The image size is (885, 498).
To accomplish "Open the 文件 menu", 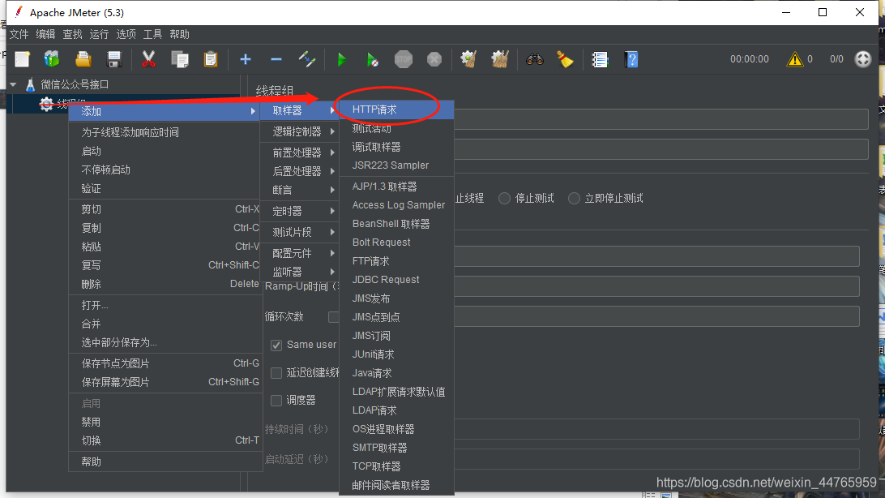I will click(x=19, y=34).
